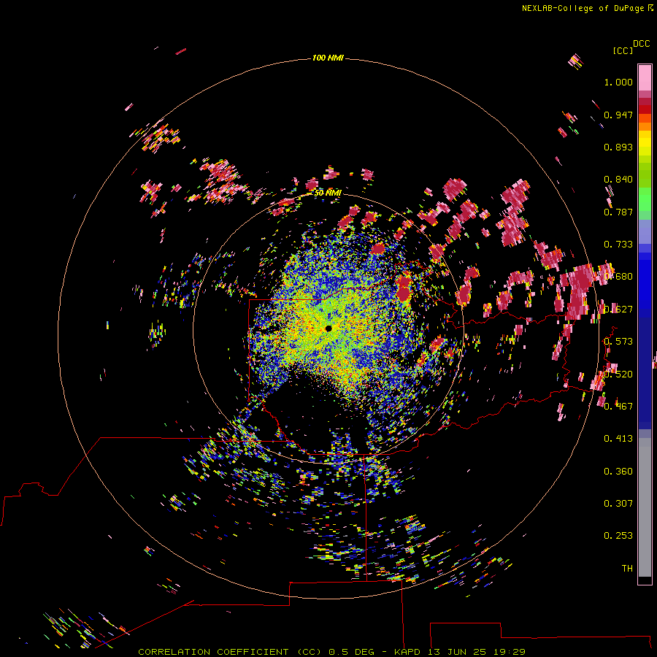Pick the light pink swatch at the color bar top
The image size is (657, 657).
[x=645, y=77]
